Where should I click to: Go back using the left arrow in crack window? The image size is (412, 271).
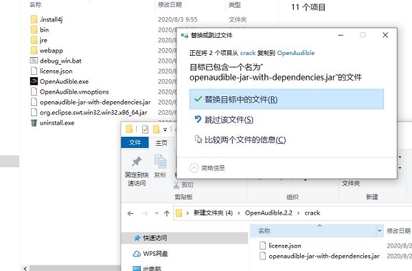tap(130, 213)
